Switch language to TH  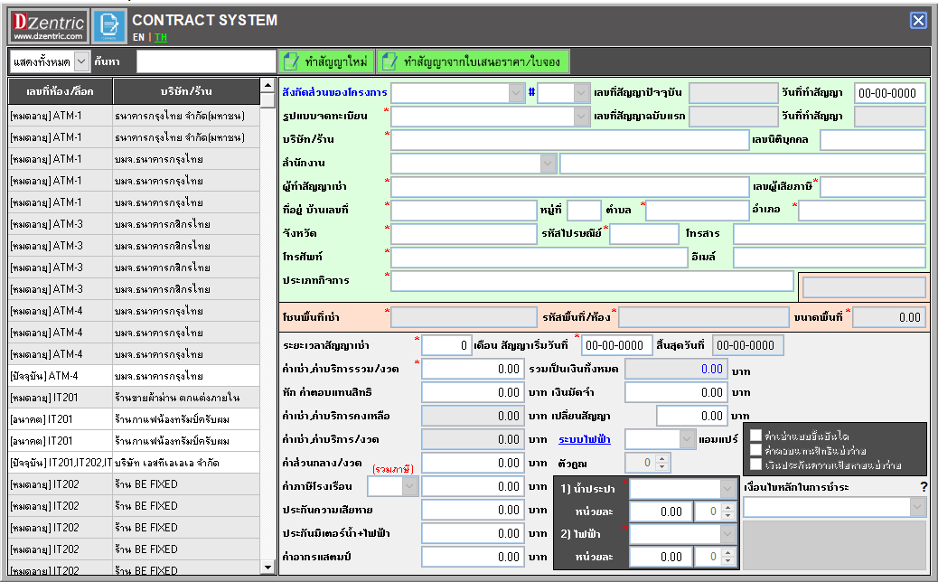tap(161, 38)
